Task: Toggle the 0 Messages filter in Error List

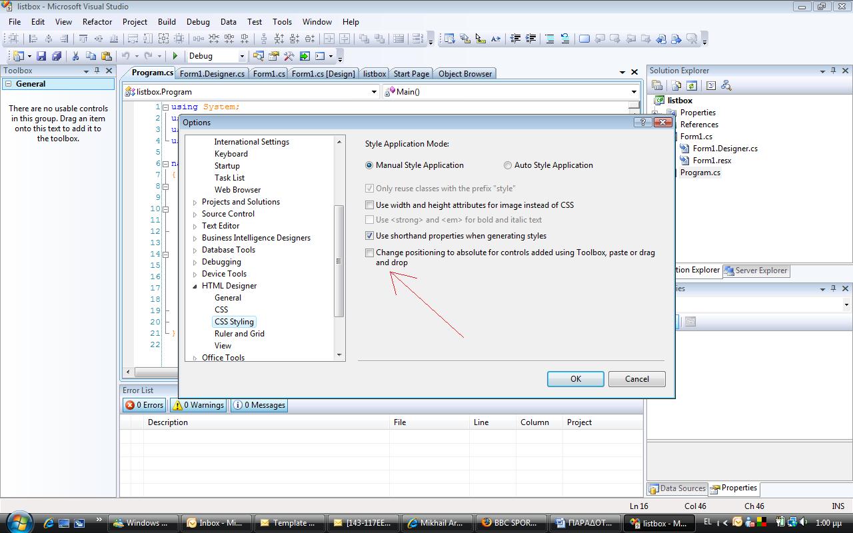Action: click(x=259, y=405)
